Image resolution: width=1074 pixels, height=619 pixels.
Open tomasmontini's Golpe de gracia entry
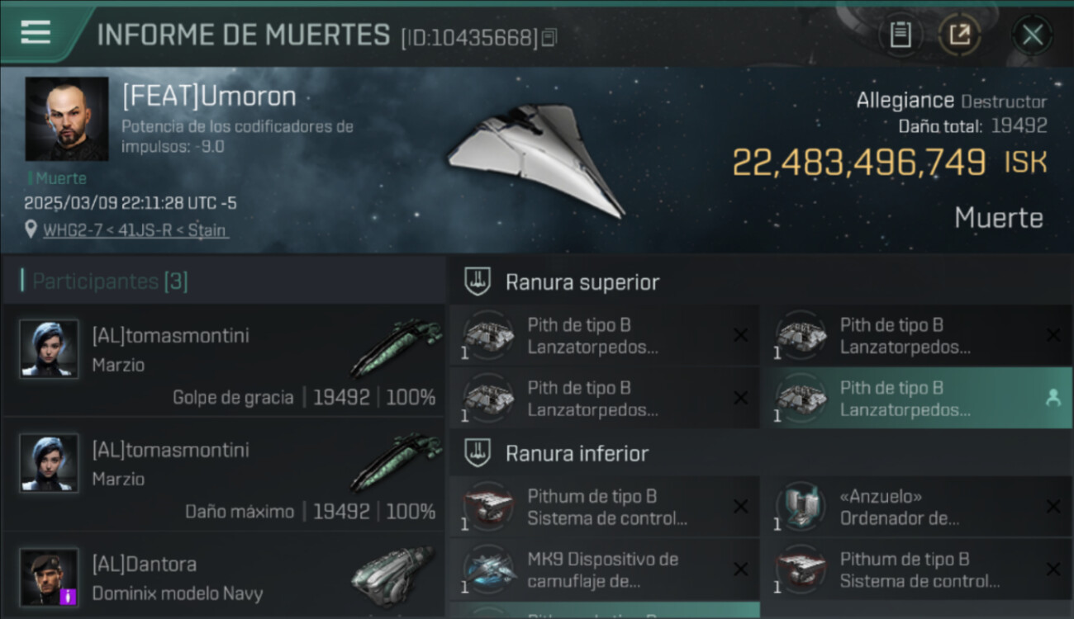tap(224, 360)
